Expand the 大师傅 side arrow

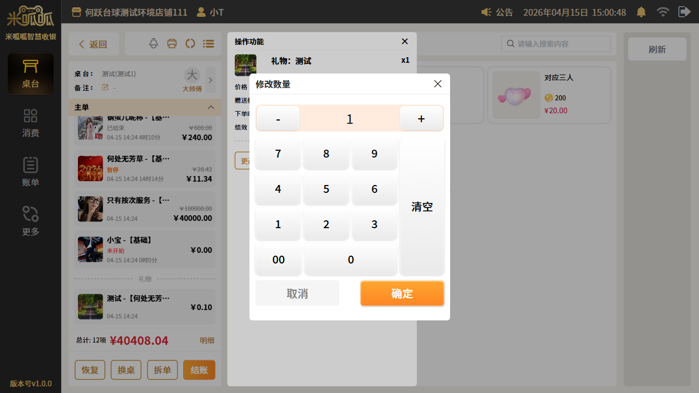point(211,80)
